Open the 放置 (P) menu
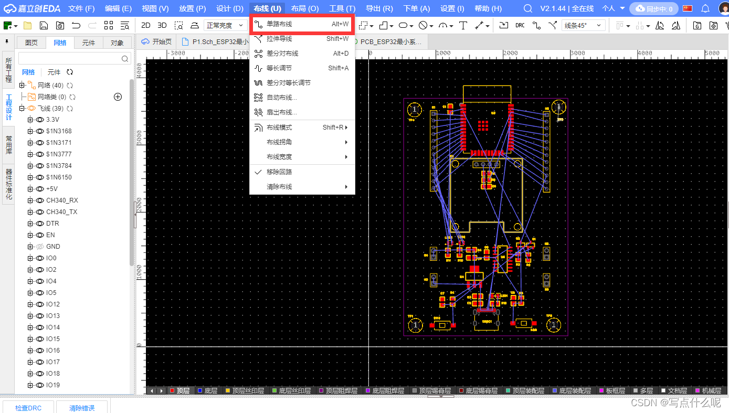Viewport: 729px width, 413px height. tap(192, 8)
